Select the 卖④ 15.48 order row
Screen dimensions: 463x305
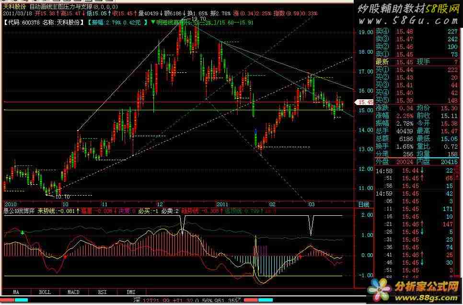coord(417,31)
